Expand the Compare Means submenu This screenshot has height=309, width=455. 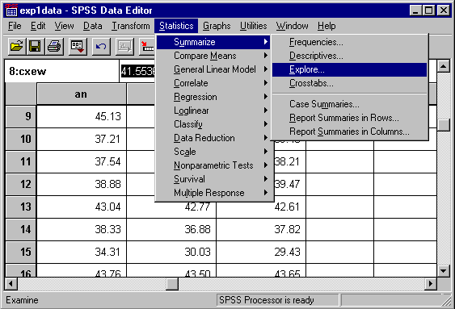[x=213, y=56]
